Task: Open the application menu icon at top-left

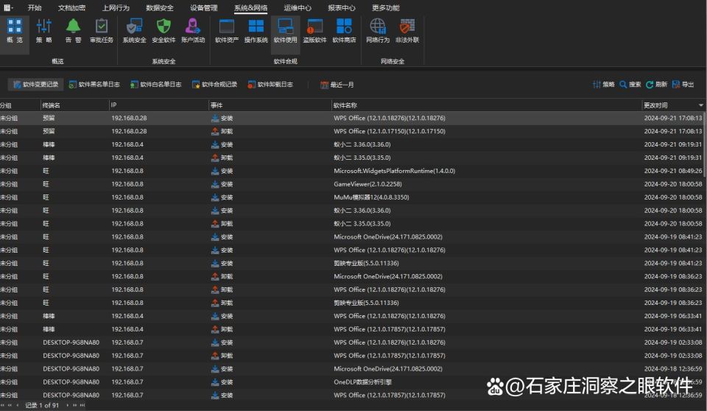Action: 8,7
